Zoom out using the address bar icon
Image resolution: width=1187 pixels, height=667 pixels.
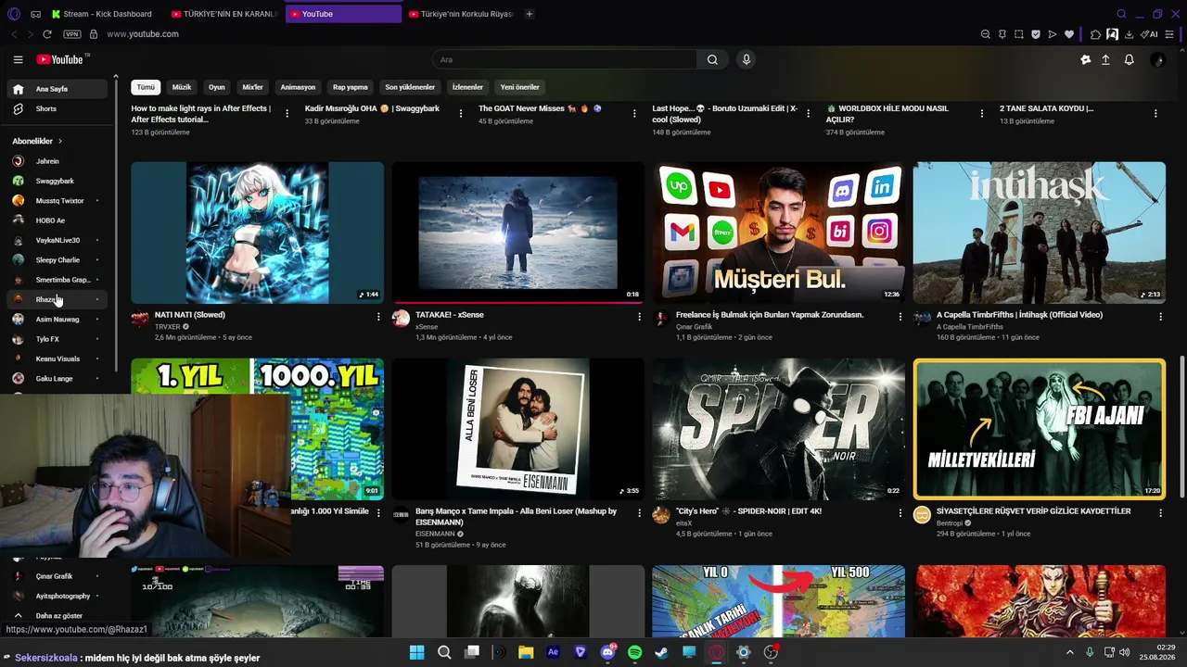(985, 34)
